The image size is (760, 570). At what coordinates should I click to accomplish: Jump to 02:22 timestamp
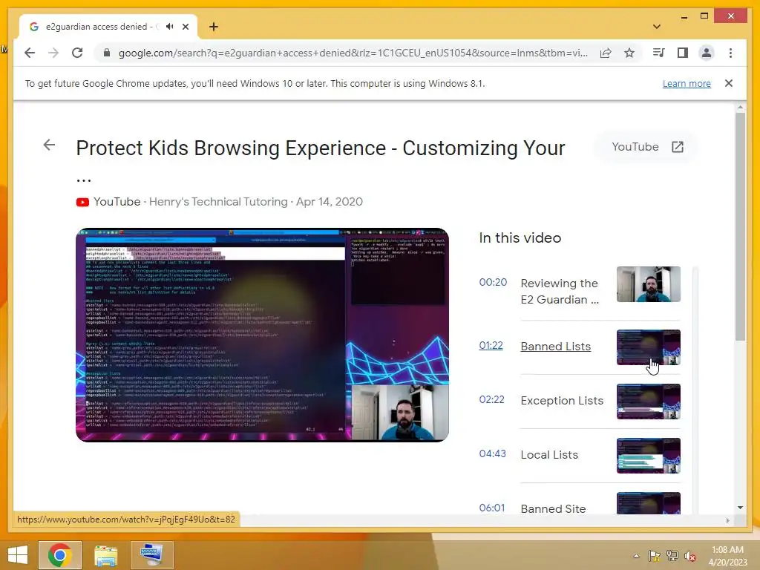click(x=491, y=399)
